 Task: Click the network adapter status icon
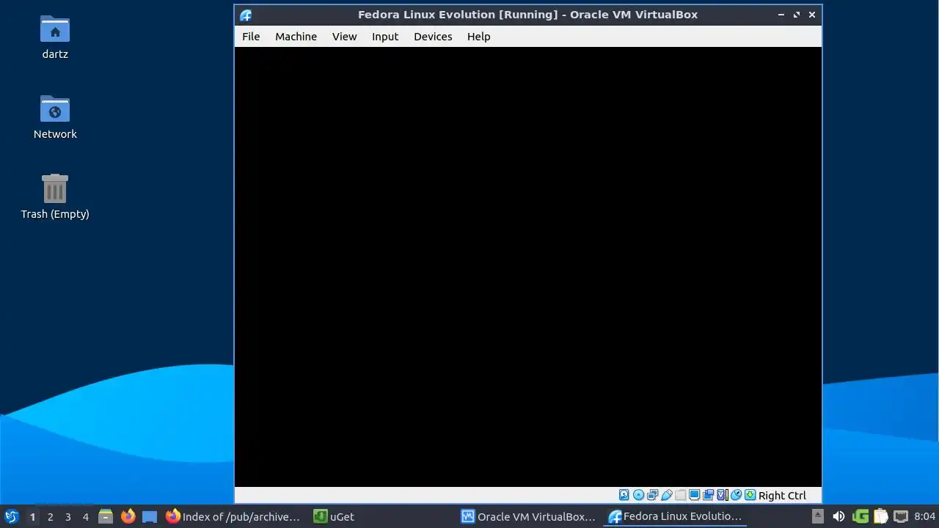pyautogui.click(x=652, y=495)
